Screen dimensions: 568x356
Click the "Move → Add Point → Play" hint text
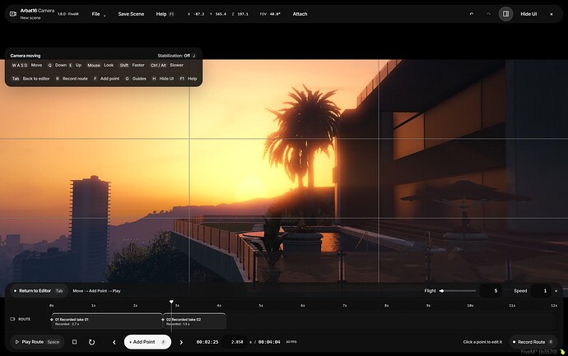(x=96, y=291)
